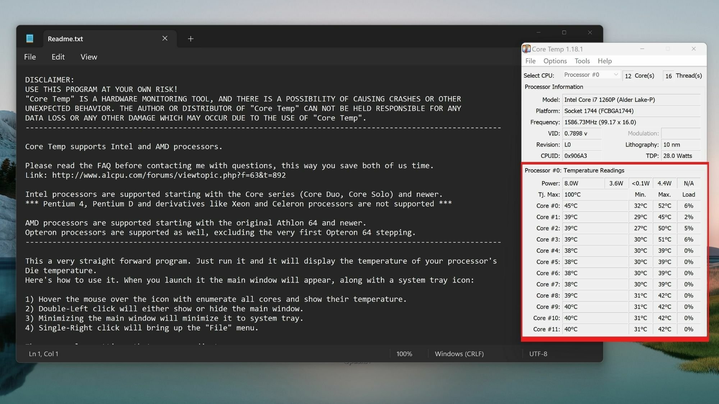The image size is (719, 404).
Task: Maximize the Notepad window
Action: (x=564, y=33)
